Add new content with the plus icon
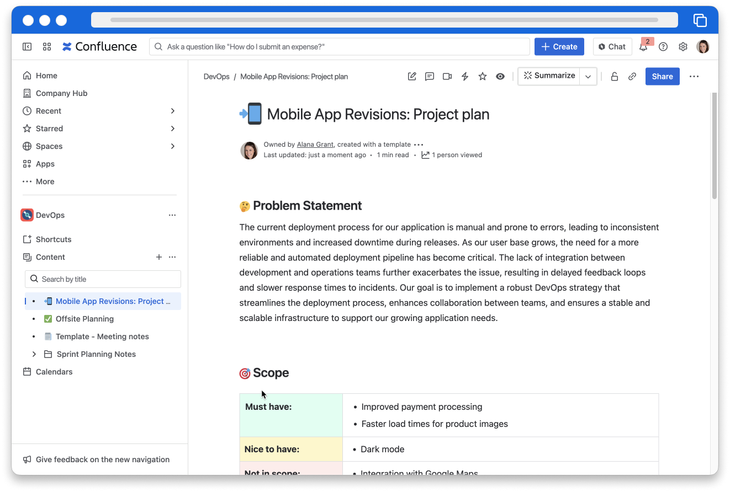730x492 pixels. tap(159, 257)
